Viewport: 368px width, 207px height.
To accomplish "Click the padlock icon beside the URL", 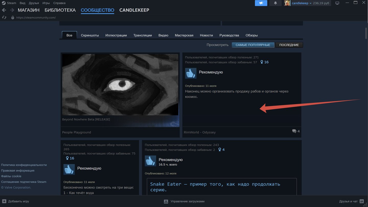I will point(13,18).
